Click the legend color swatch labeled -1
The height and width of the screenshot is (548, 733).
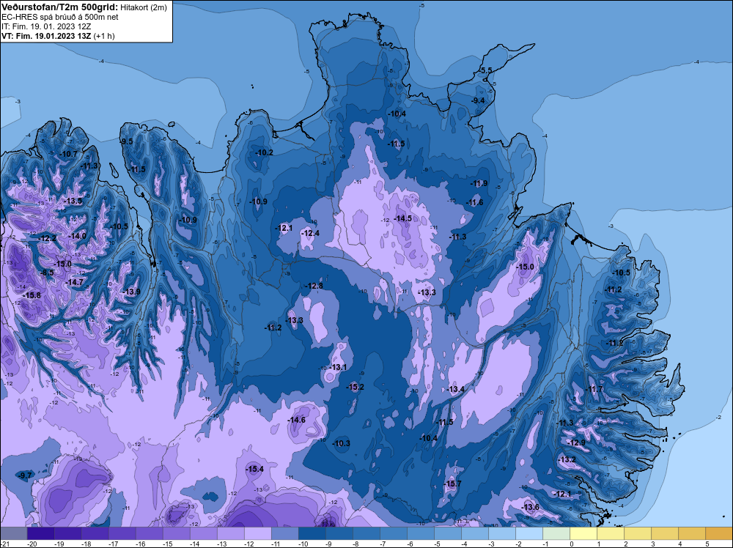pyautogui.click(x=556, y=533)
